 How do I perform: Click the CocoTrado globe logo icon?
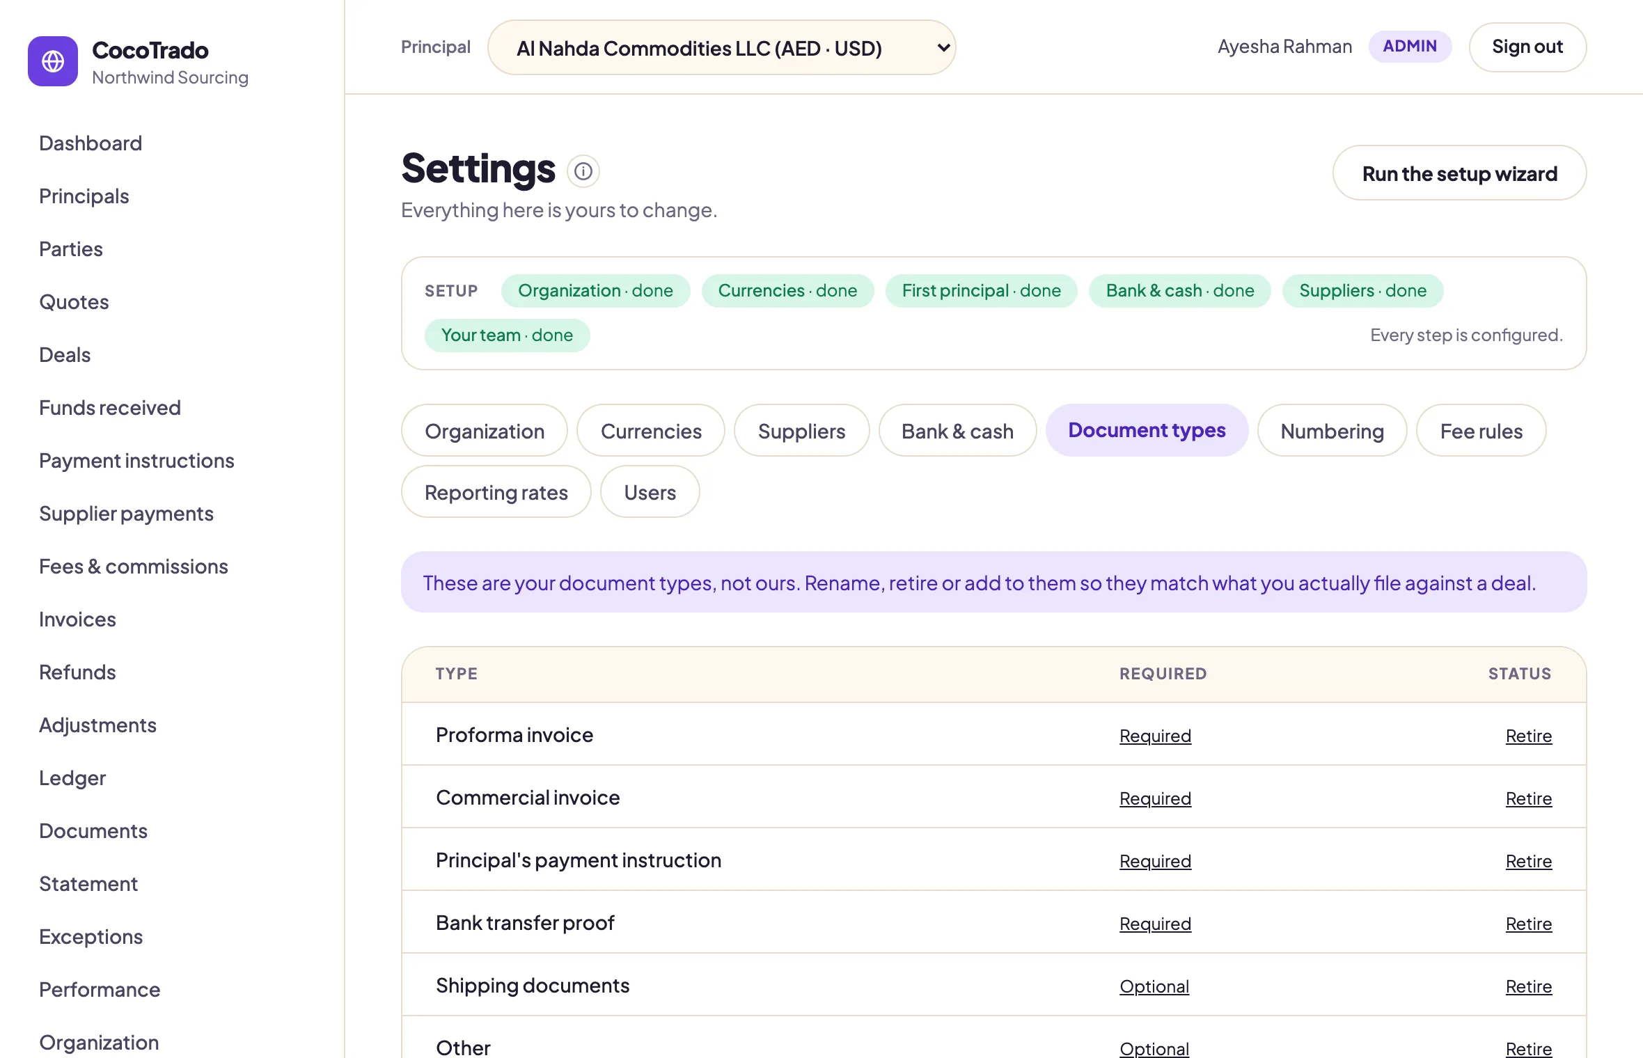pos(53,61)
